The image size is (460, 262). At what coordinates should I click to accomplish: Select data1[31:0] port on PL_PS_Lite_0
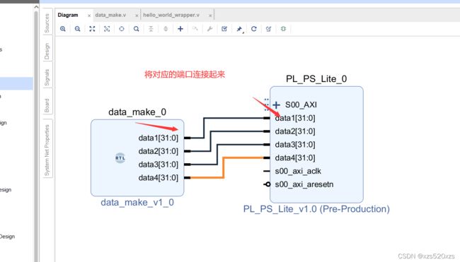[x=295, y=118]
